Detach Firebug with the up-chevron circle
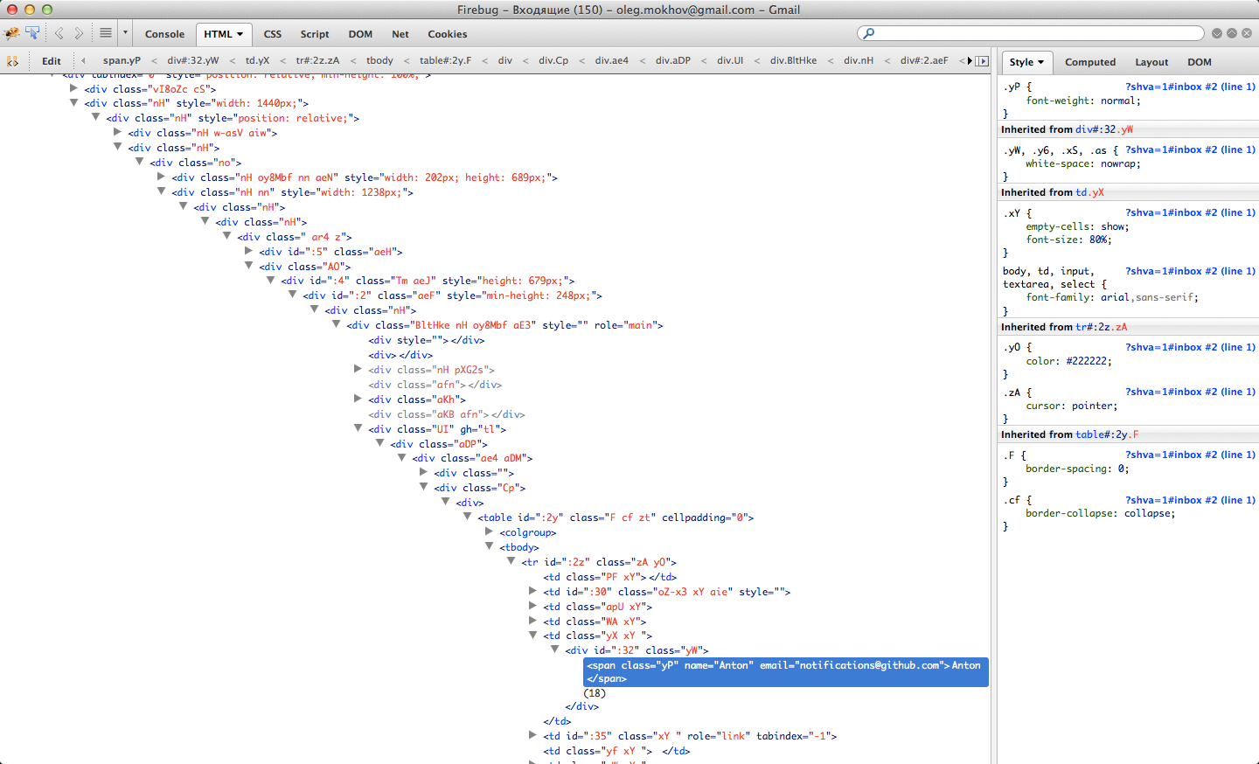Viewport: 1259px width, 764px height. tap(1232, 33)
